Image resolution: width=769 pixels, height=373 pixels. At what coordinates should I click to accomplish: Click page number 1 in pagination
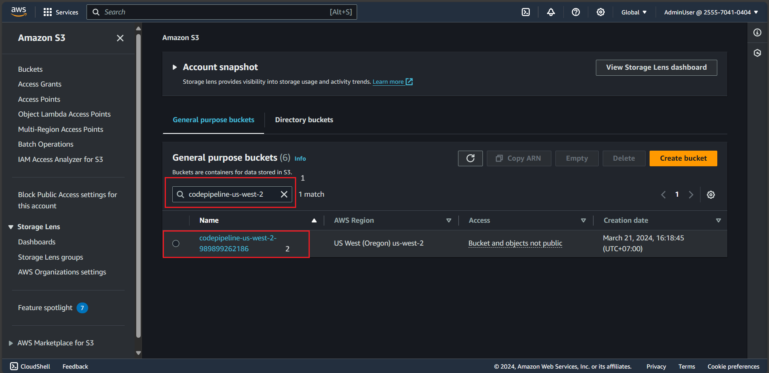(677, 194)
